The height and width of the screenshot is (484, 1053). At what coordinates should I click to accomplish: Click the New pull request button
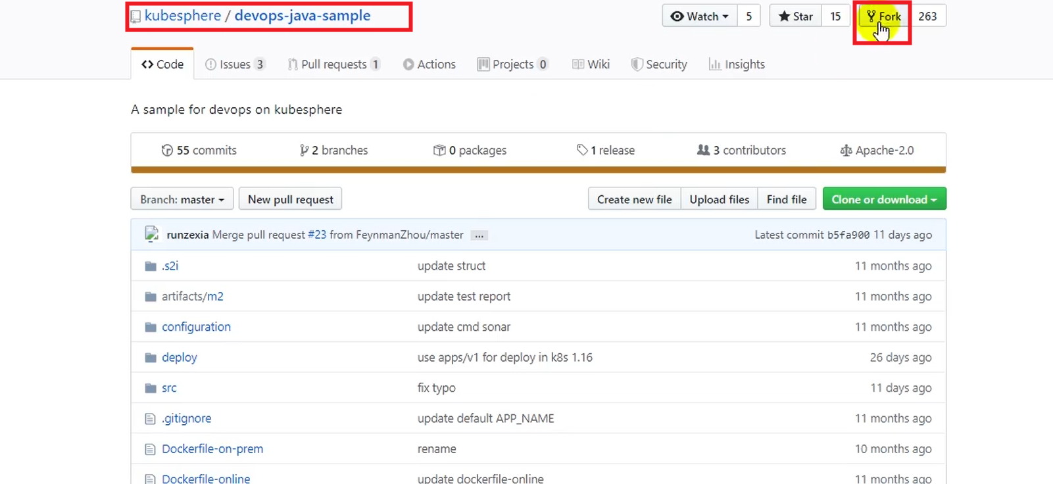[x=290, y=199]
